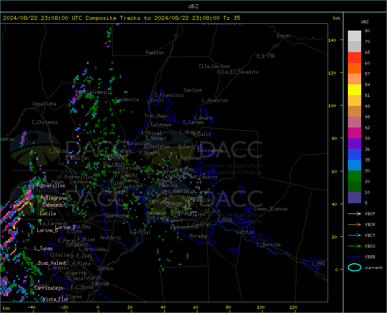Click the S_MARTIN map label
The image size is (387, 313).
point(178,192)
